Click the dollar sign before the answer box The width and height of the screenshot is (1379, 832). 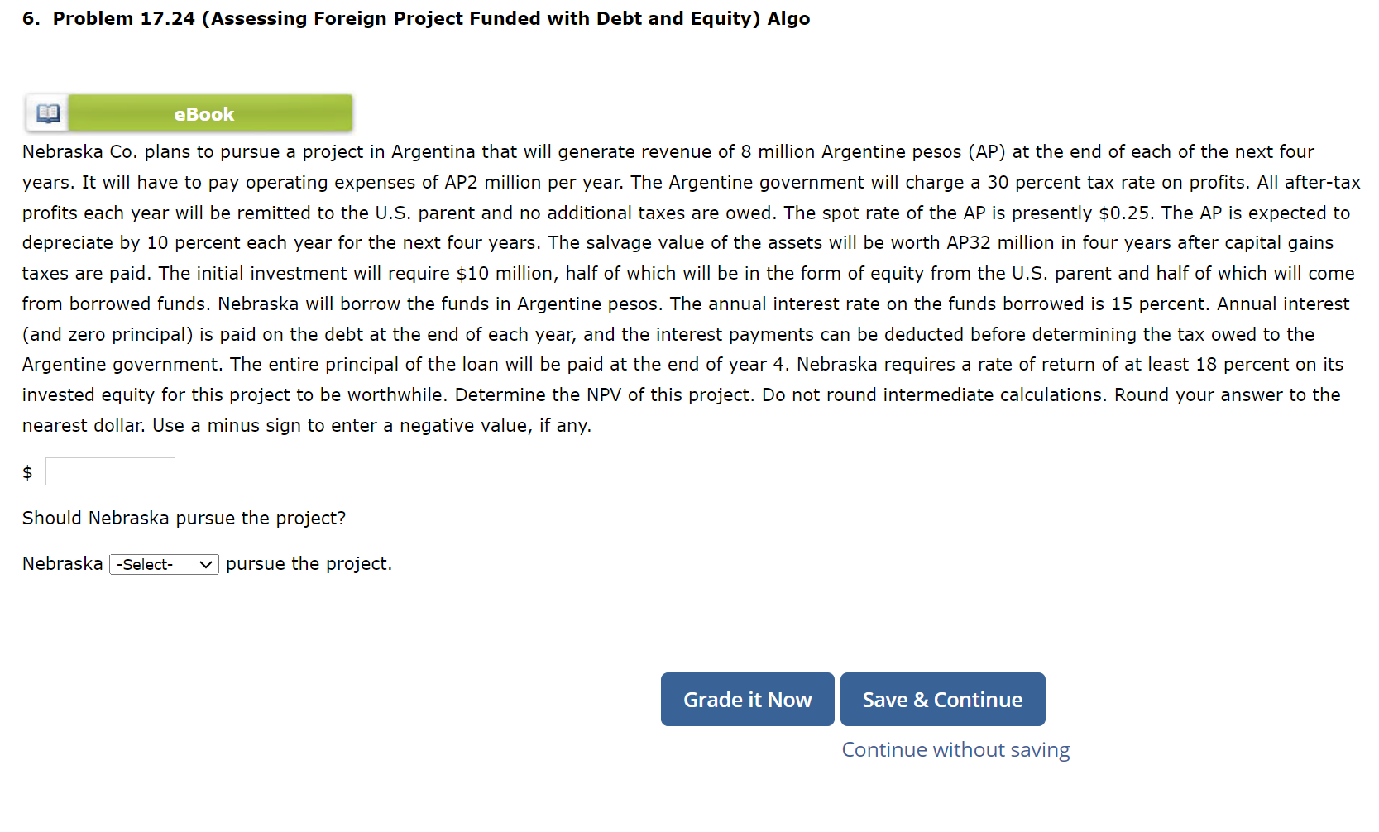click(27, 472)
